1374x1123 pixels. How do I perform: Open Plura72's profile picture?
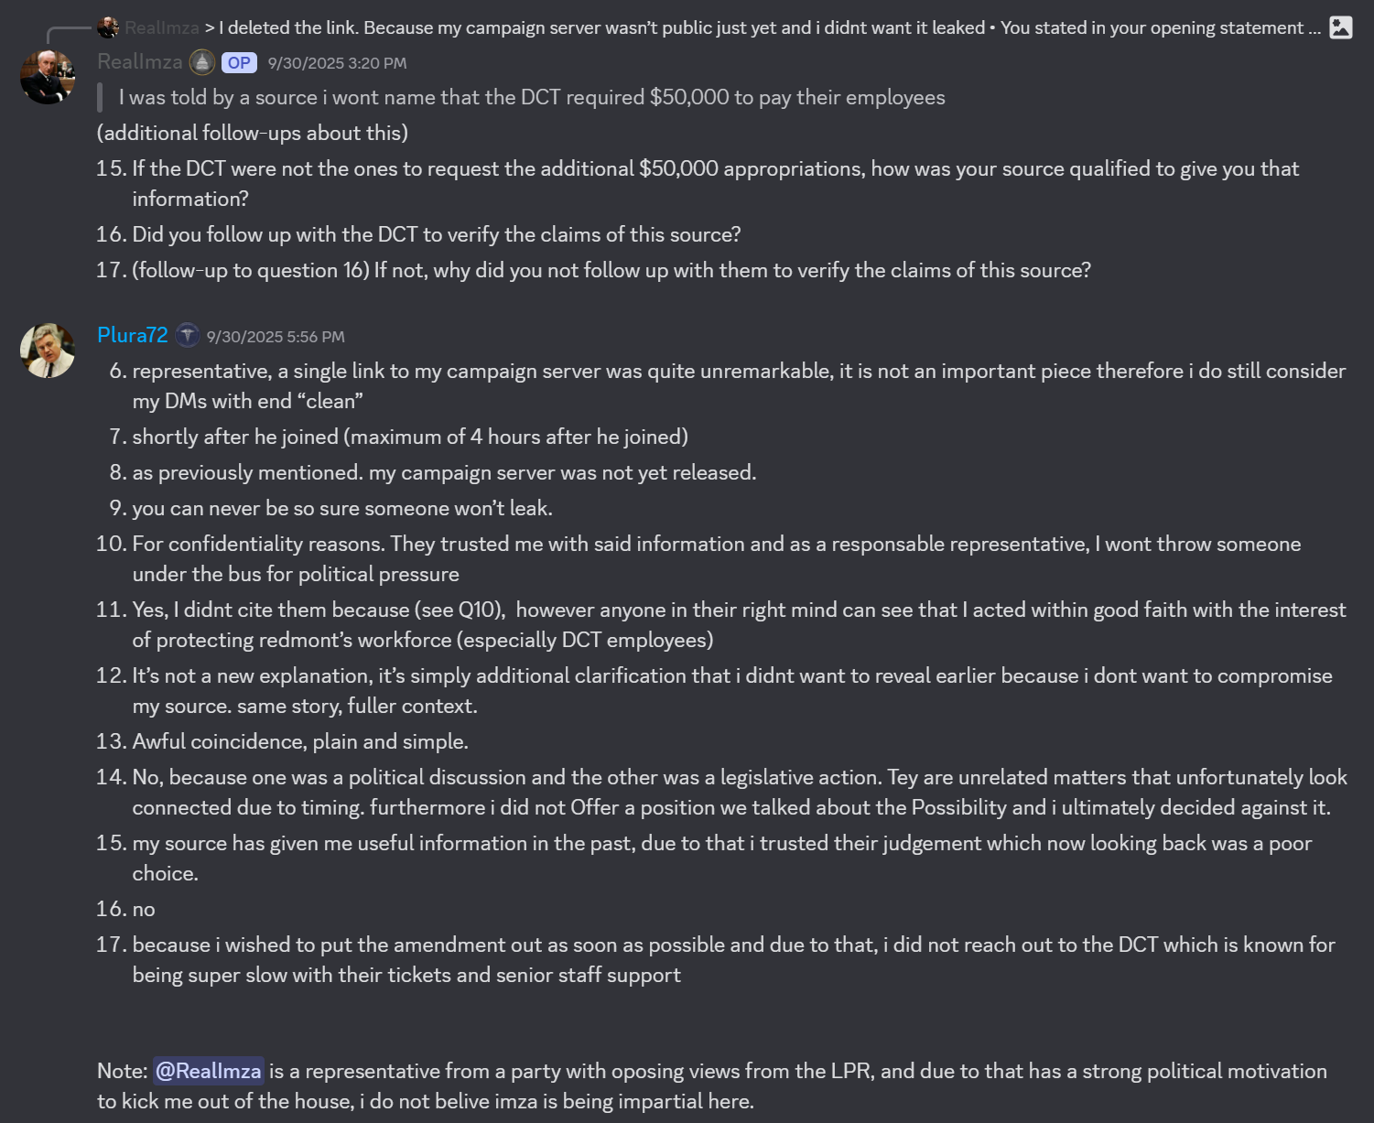coord(48,351)
